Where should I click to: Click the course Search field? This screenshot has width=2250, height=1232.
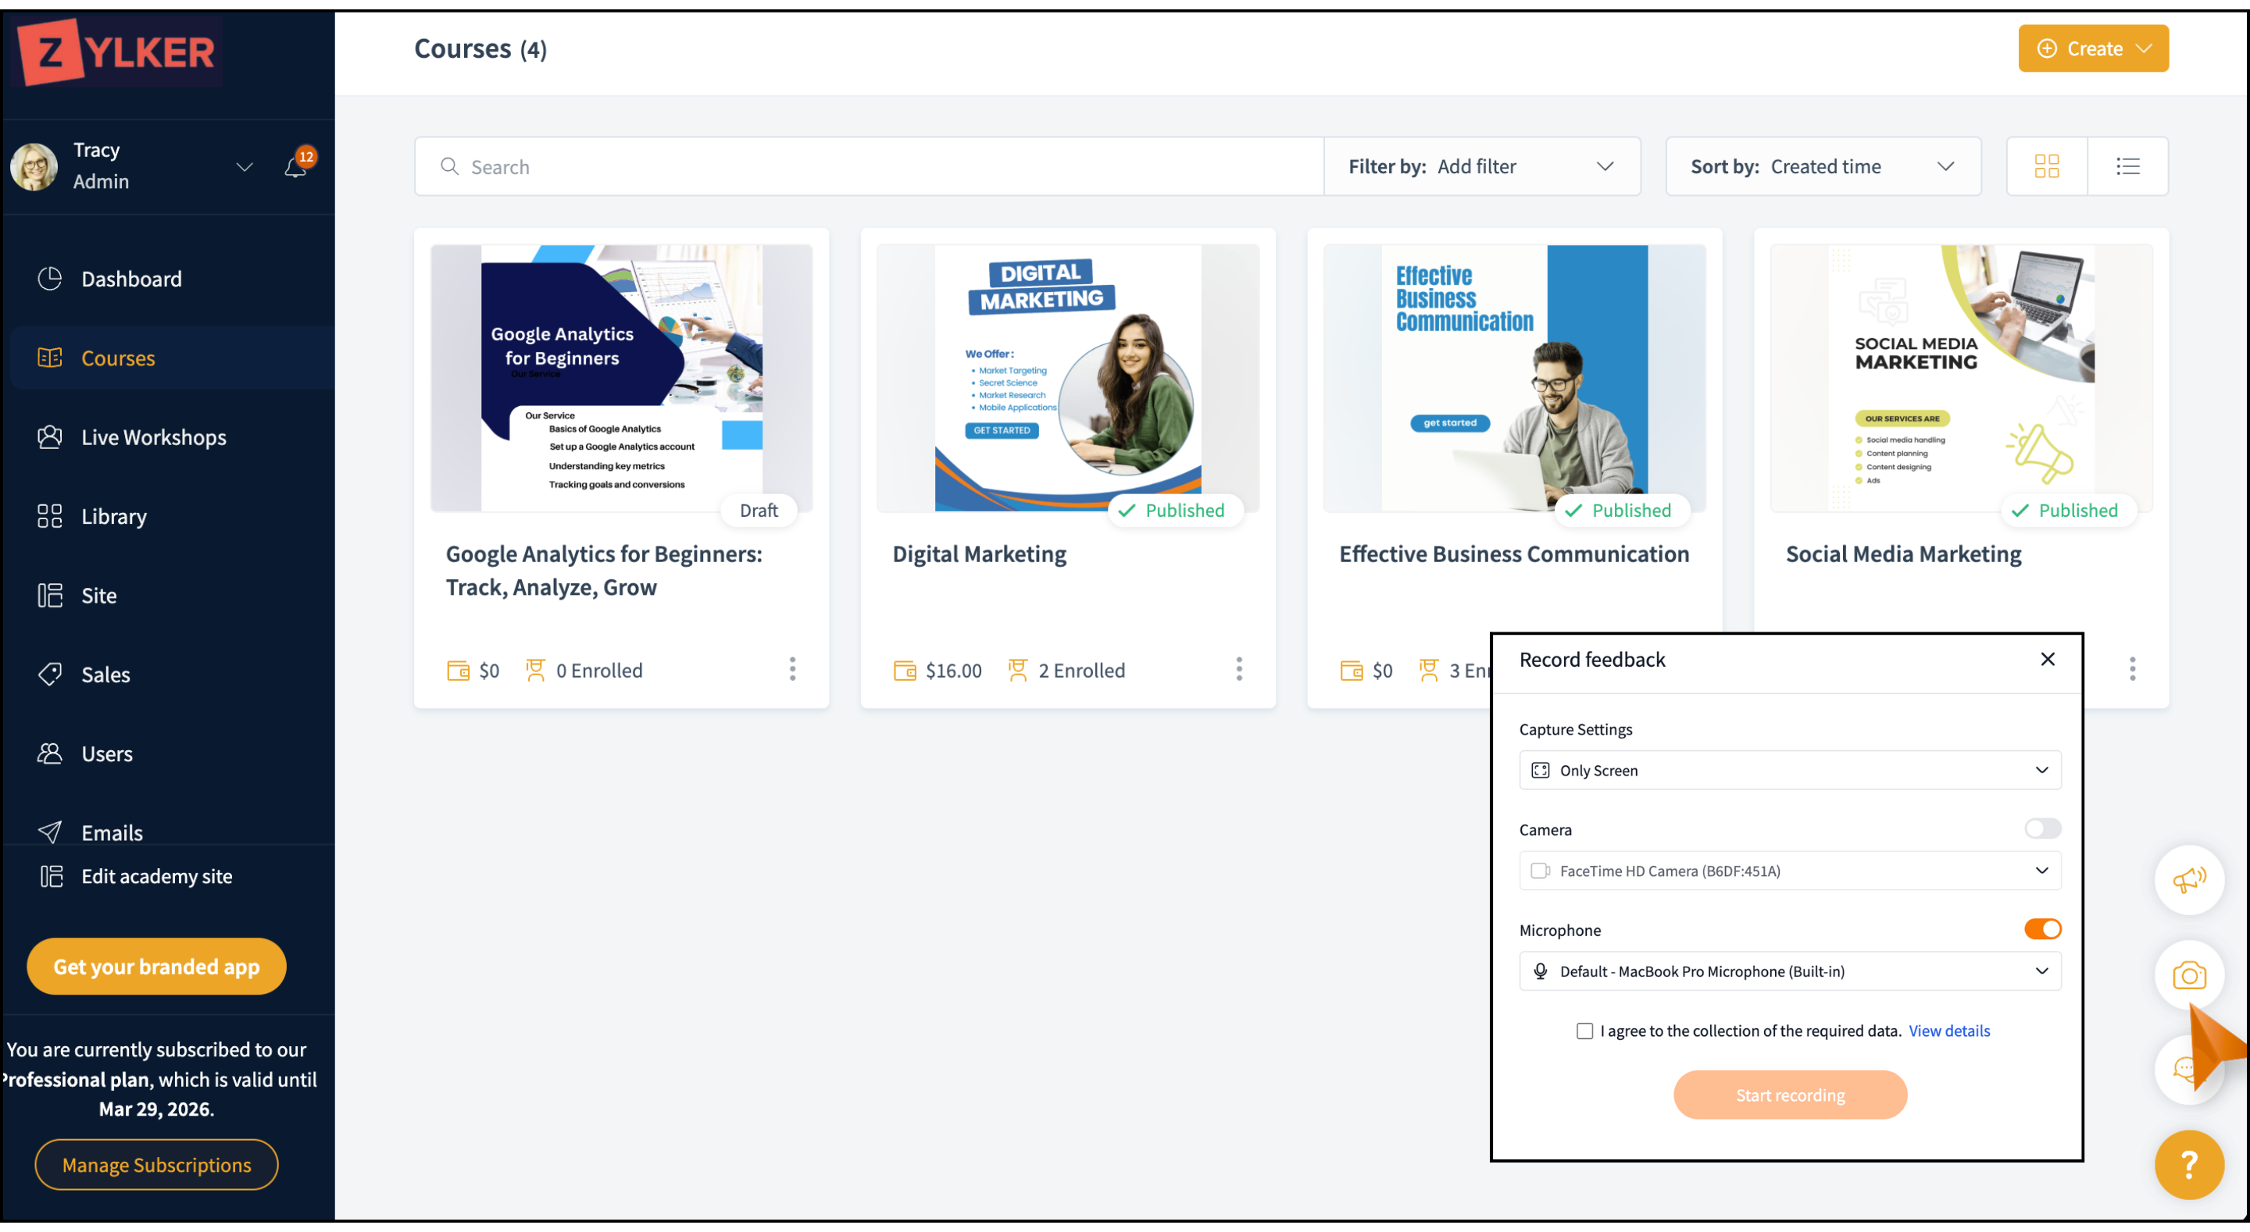point(873,166)
